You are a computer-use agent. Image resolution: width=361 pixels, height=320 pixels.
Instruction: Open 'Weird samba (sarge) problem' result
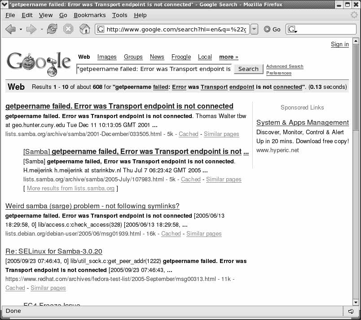(x=92, y=206)
